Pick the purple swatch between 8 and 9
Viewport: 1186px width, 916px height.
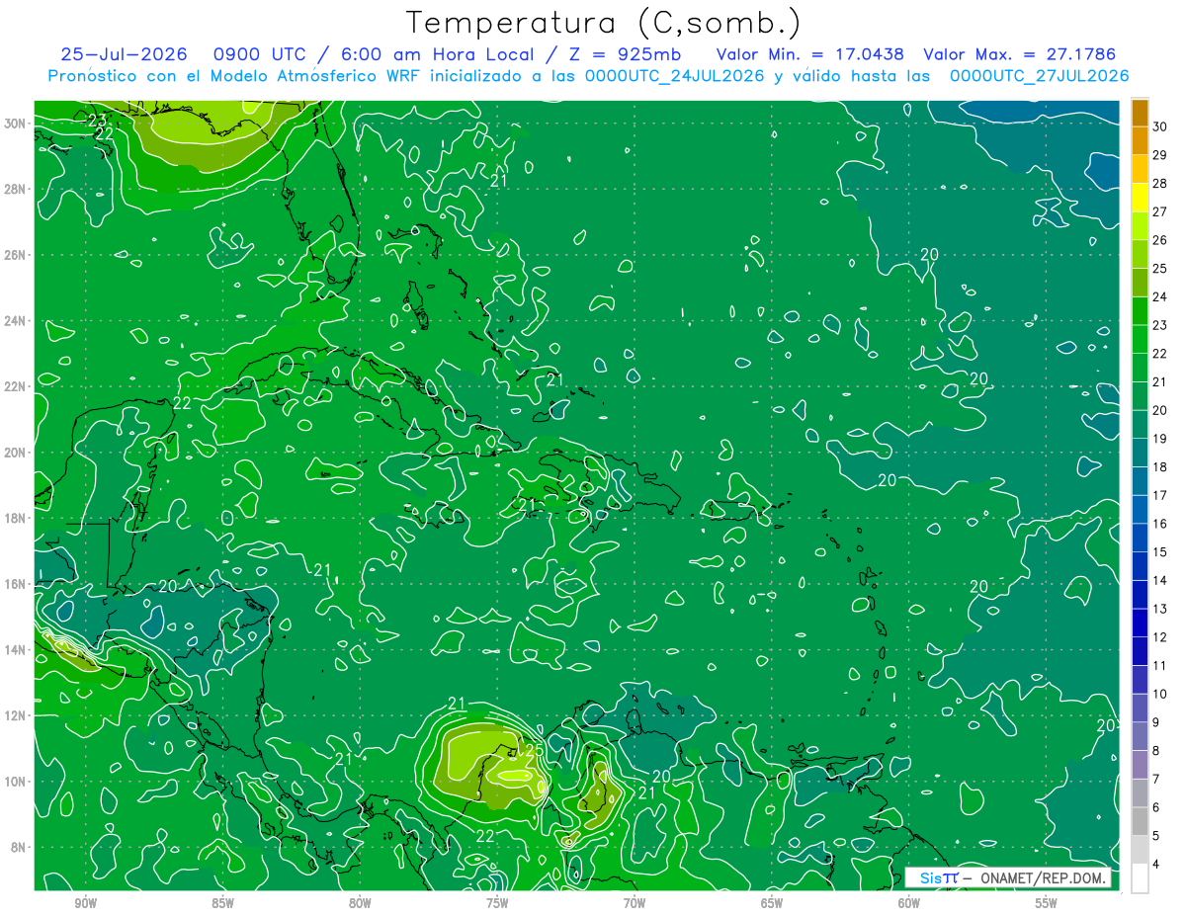point(1140,736)
